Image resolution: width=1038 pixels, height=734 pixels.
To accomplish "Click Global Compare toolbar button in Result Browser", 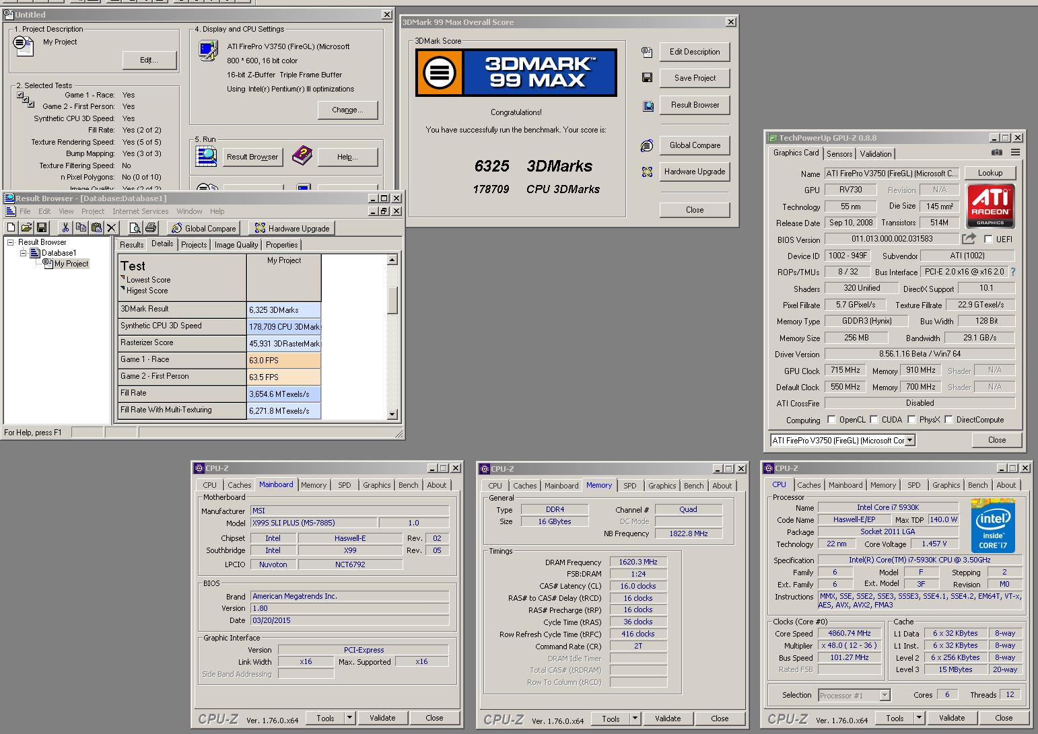I will 203,228.
